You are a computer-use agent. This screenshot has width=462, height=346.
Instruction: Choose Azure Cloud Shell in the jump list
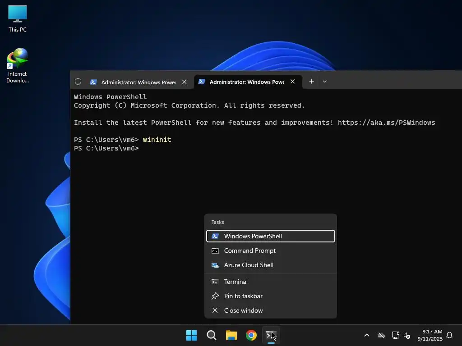click(x=271, y=265)
